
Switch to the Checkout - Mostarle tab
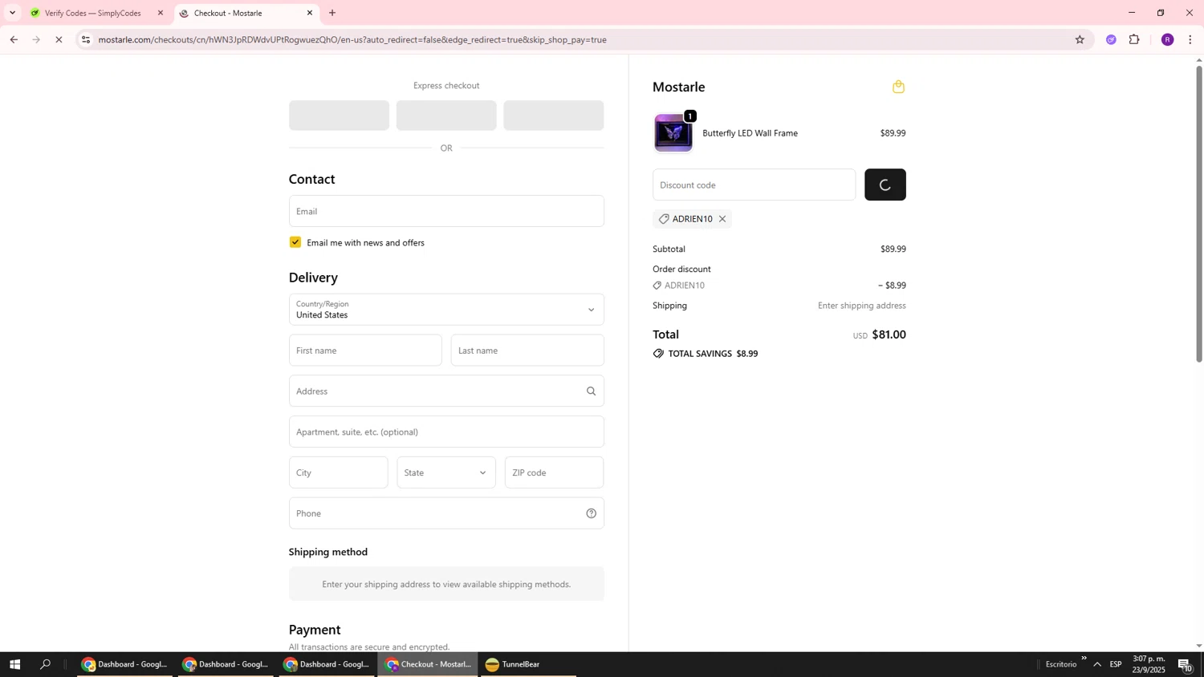pos(246,13)
